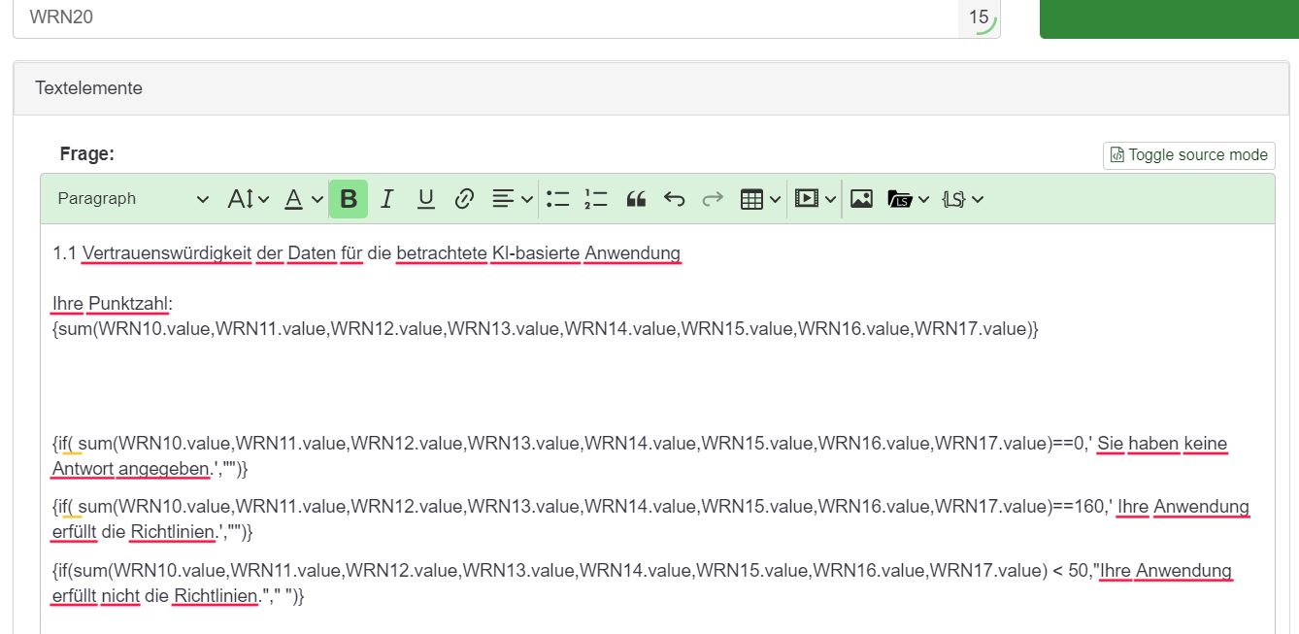Undo the last edit
Viewport: 1299px width, 634px height.
(x=674, y=199)
